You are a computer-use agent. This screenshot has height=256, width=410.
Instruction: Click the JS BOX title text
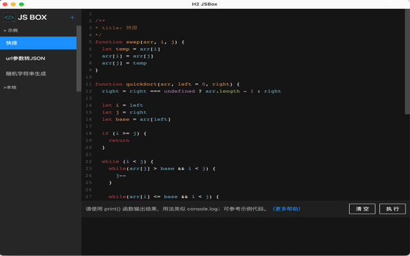pos(32,17)
